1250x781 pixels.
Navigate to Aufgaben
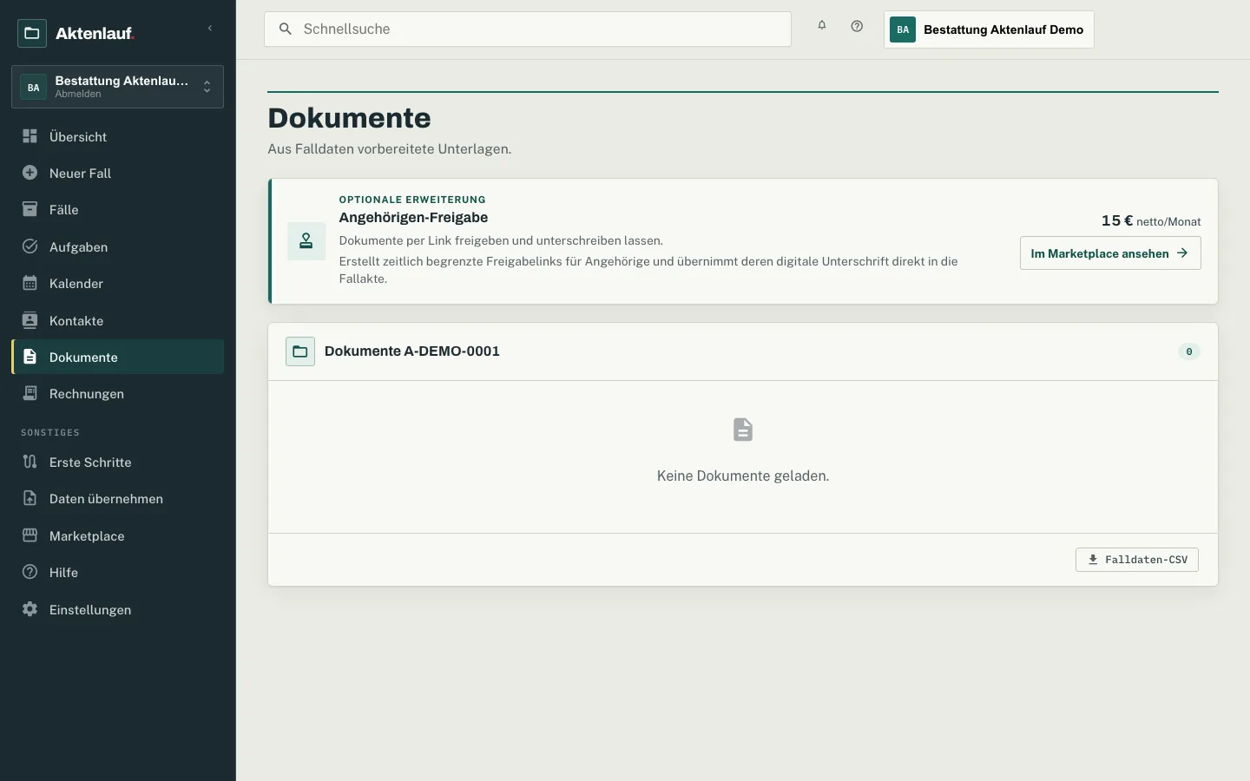point(117,246)
